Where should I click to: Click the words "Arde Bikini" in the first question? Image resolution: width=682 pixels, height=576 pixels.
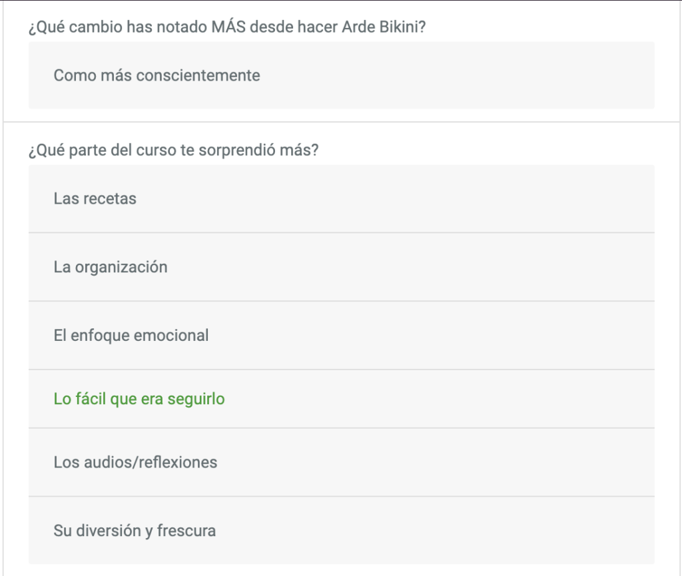click(x=382, y=27)
